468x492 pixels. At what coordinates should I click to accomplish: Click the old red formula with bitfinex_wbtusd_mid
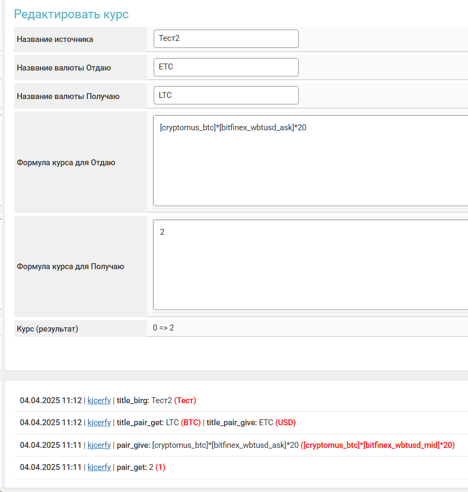click(x=378, y=445)
